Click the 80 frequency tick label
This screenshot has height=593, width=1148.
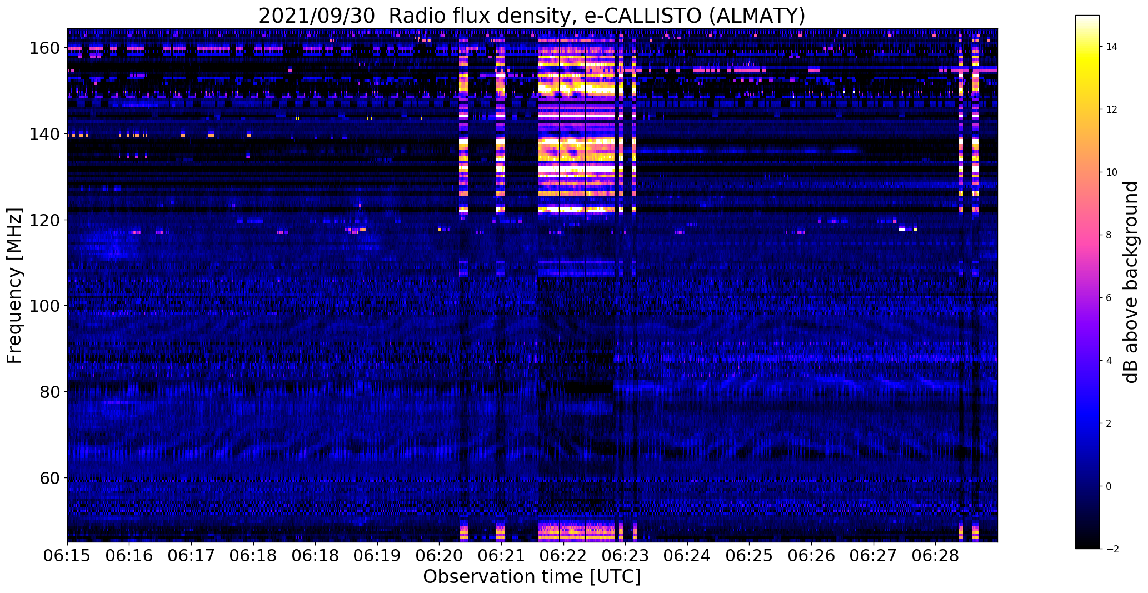point(50,392)
